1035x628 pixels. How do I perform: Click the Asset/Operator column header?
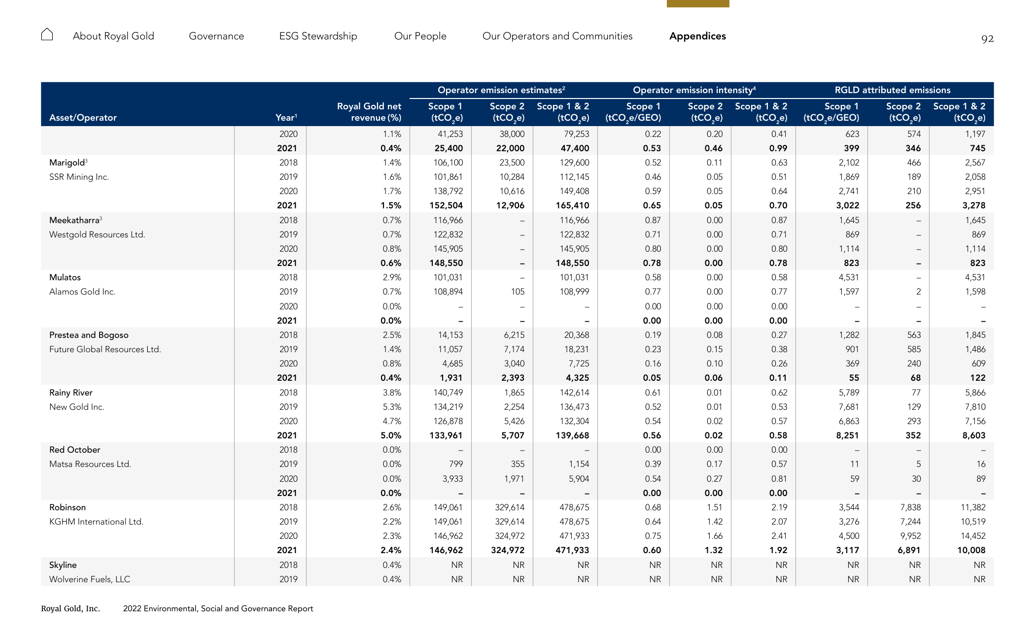click(83, 118)
